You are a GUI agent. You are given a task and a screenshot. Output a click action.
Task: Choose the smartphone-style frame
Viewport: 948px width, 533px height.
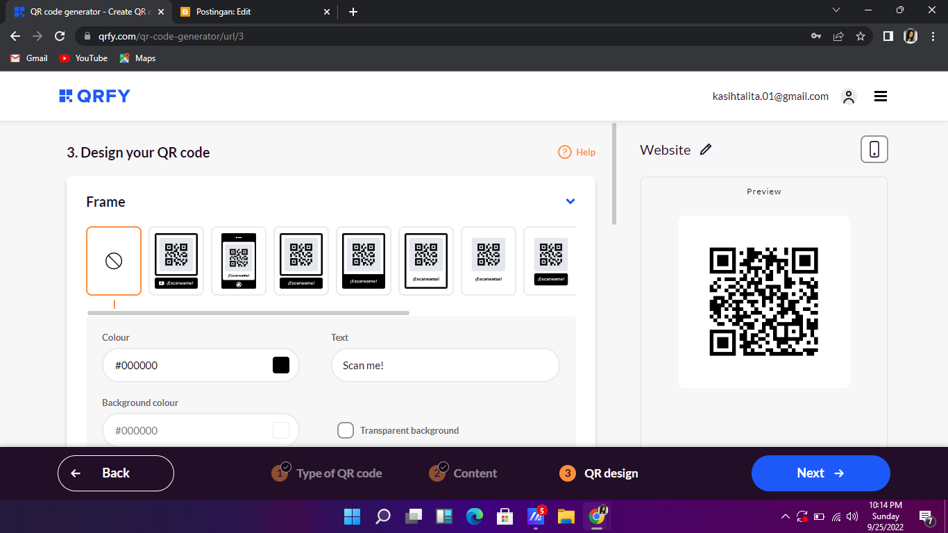pos(239,261)
